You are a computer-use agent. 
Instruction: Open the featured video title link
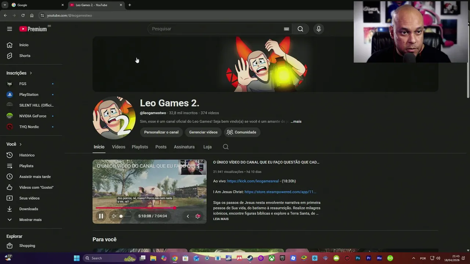[266, 162]
